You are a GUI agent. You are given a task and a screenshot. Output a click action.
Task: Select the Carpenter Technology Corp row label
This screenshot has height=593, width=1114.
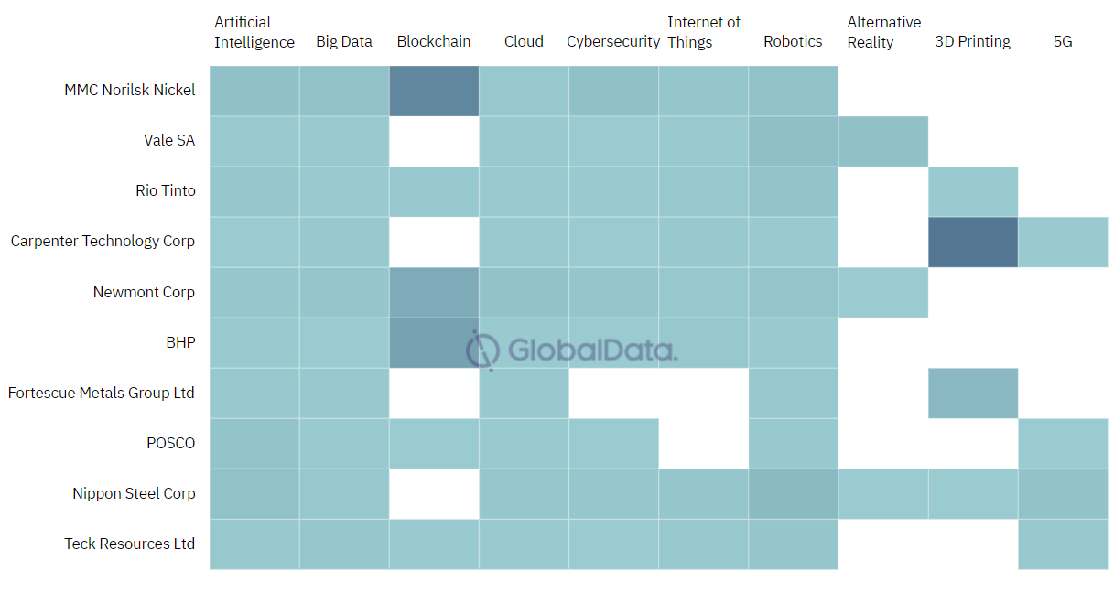pos(103,242)
